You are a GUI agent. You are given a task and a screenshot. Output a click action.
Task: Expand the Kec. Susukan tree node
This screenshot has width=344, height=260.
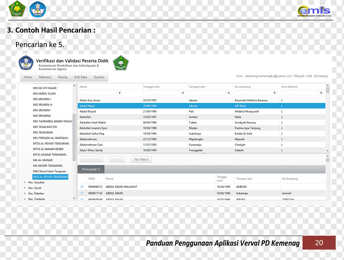25,182
